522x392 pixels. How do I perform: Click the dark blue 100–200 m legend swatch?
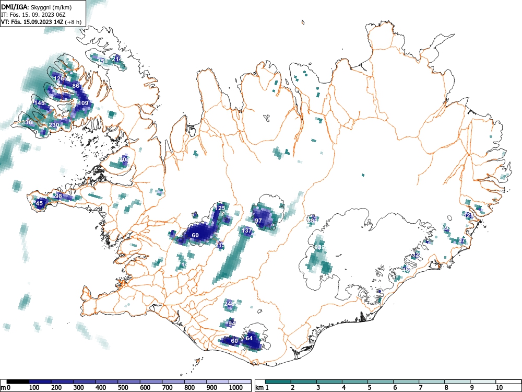point(40,382)
